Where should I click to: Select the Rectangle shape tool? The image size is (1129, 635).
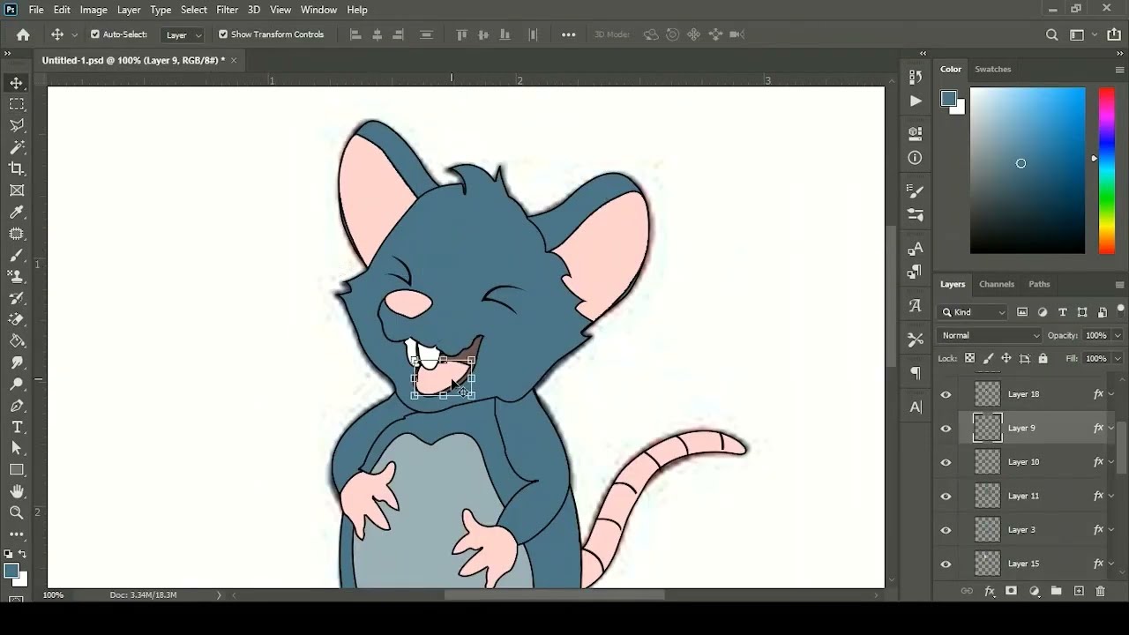pos(17,470)
